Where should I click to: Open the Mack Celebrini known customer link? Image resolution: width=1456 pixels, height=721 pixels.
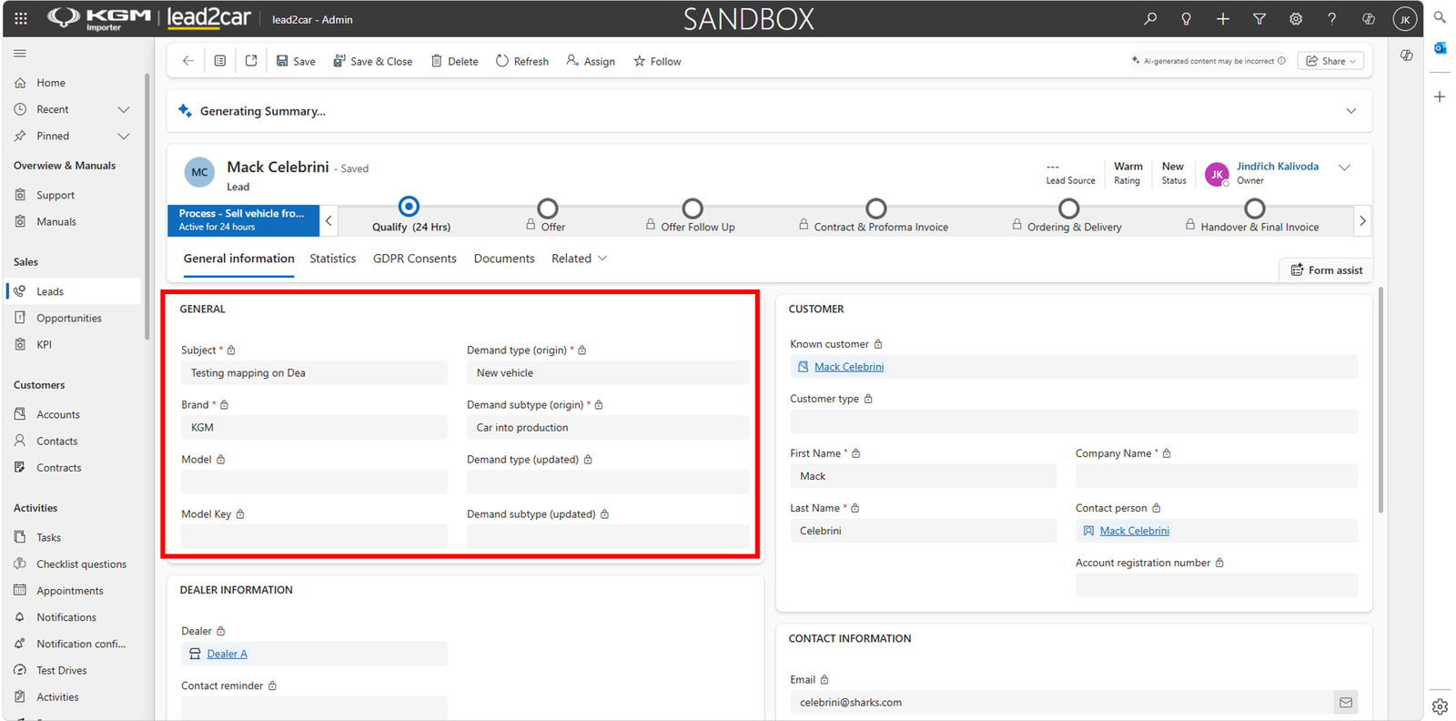click(x=848, y=367)
